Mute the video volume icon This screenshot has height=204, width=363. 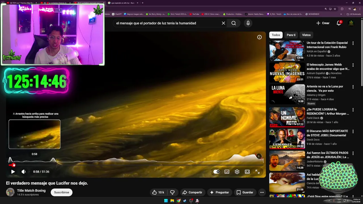click(24, 172)
